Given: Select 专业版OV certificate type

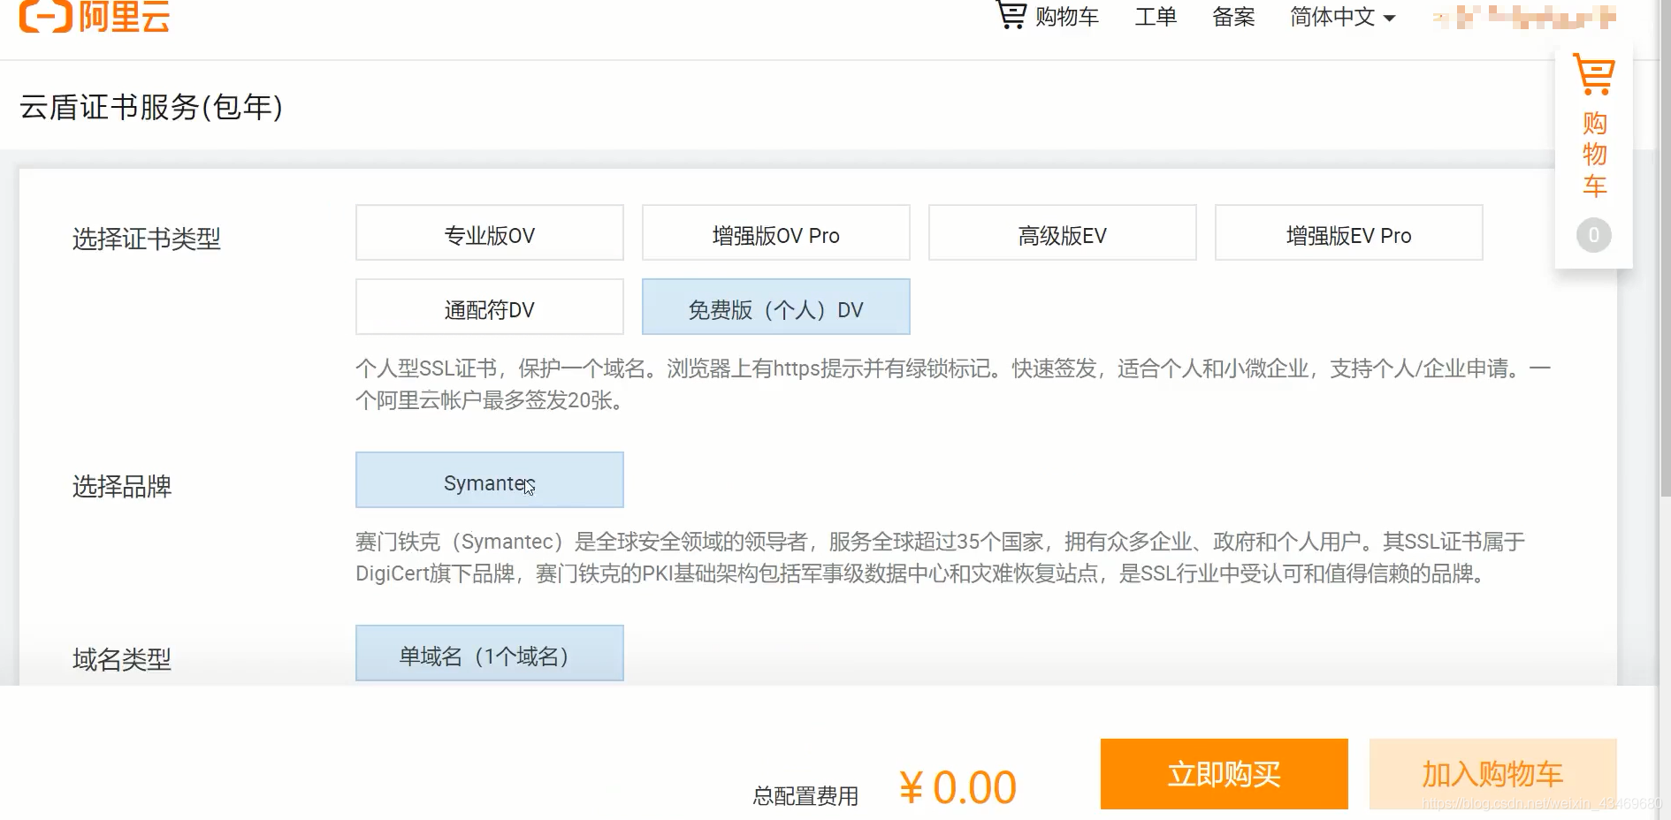Looking at the screenshot, I should pyautogui.click(x=490, y=233).
